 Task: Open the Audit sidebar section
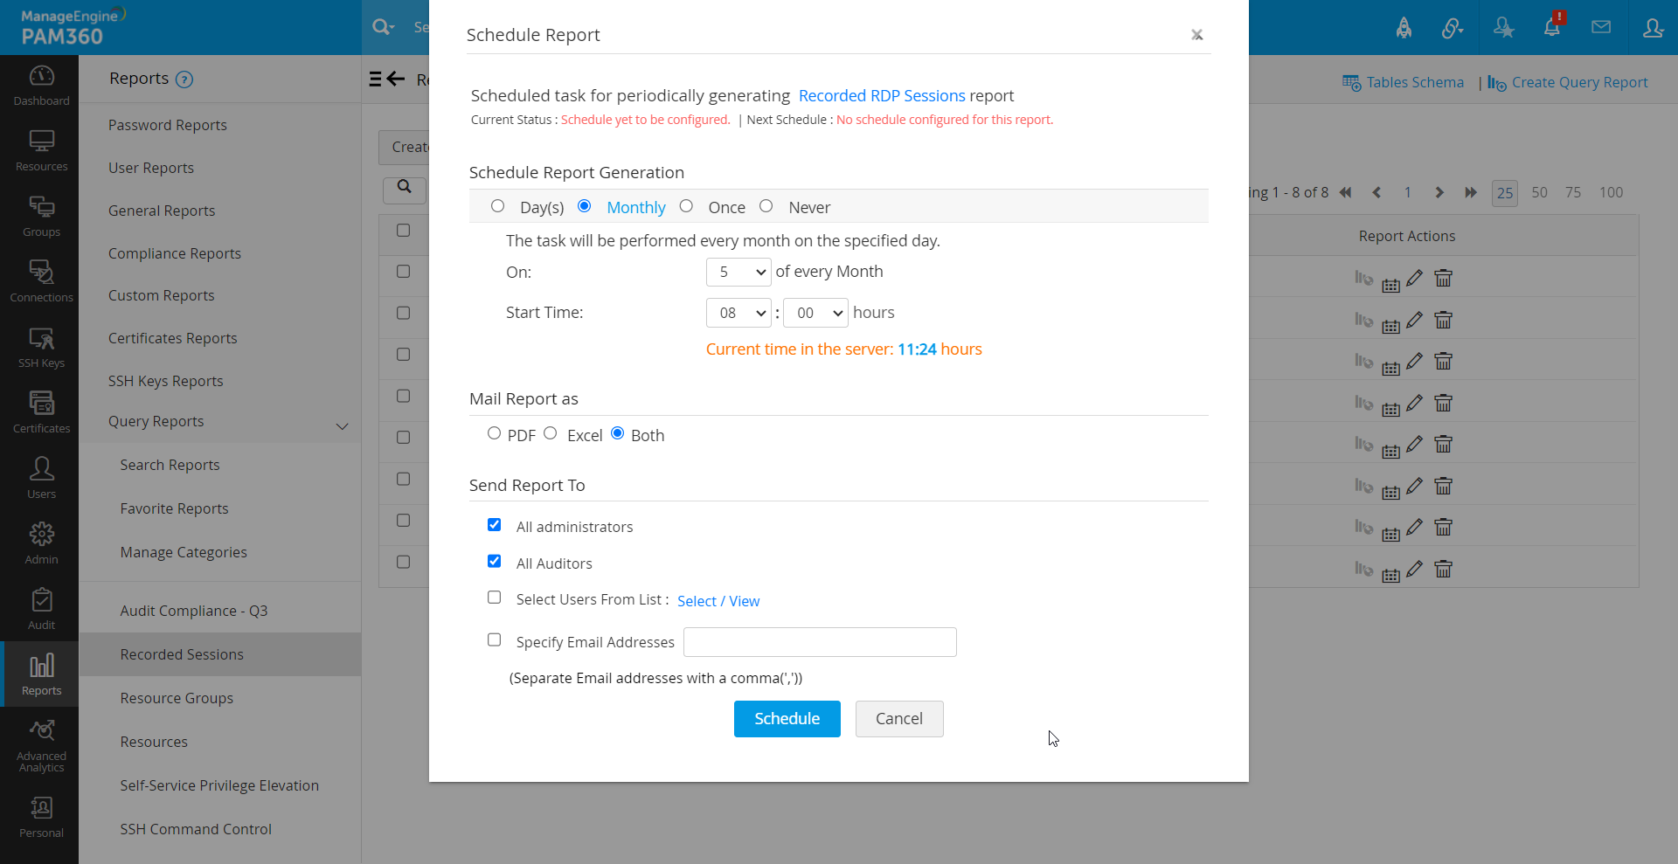point(40,608)
